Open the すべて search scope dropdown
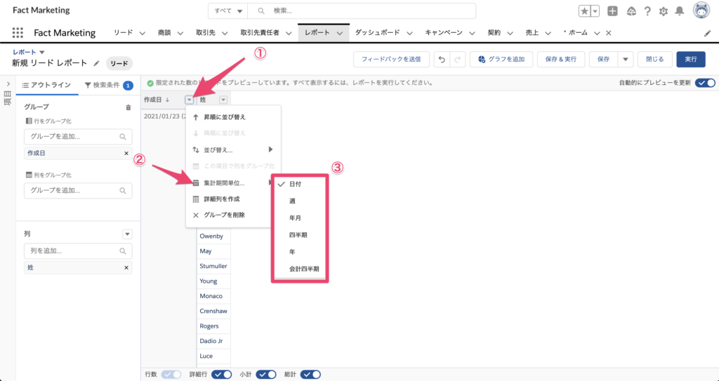Image resolution: width=719 pixels, height=381 pixels. [x=228, y=11]
